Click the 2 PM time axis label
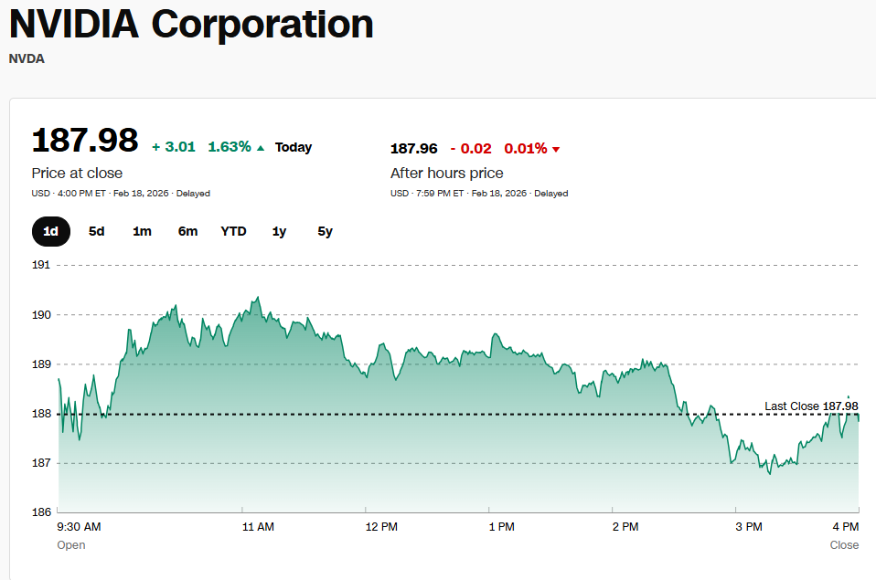 point(625,527)
